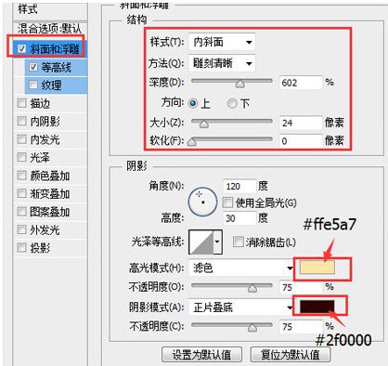
Task: Enable the 外发光 checkbox
Action: click(x=21, y=229)
